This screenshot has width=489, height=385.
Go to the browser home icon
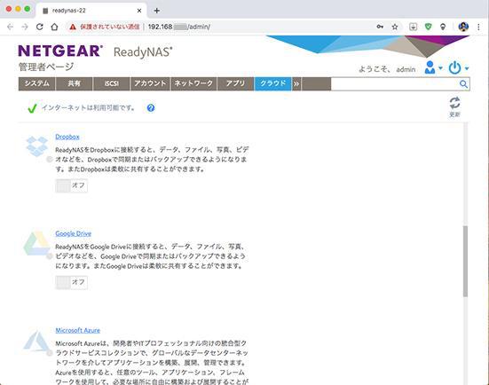(54, 27)
